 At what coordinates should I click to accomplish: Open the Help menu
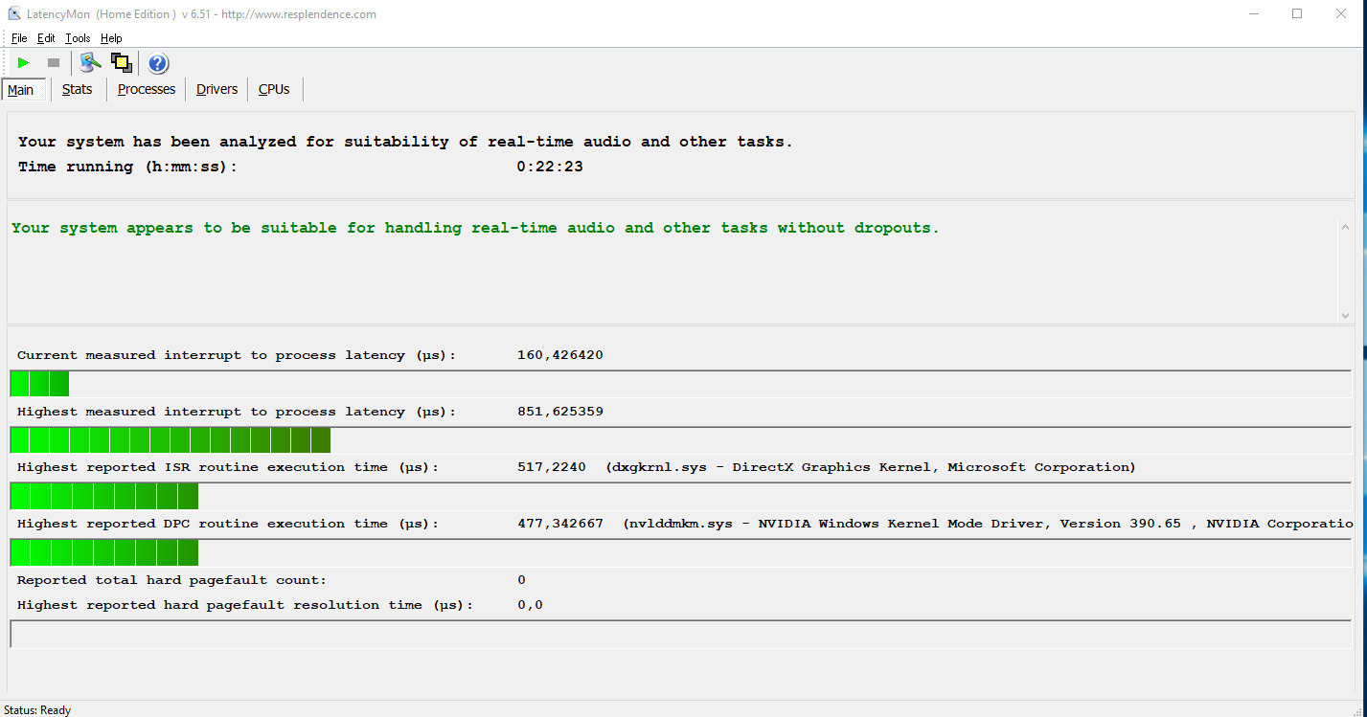click(x=111, y=38)
